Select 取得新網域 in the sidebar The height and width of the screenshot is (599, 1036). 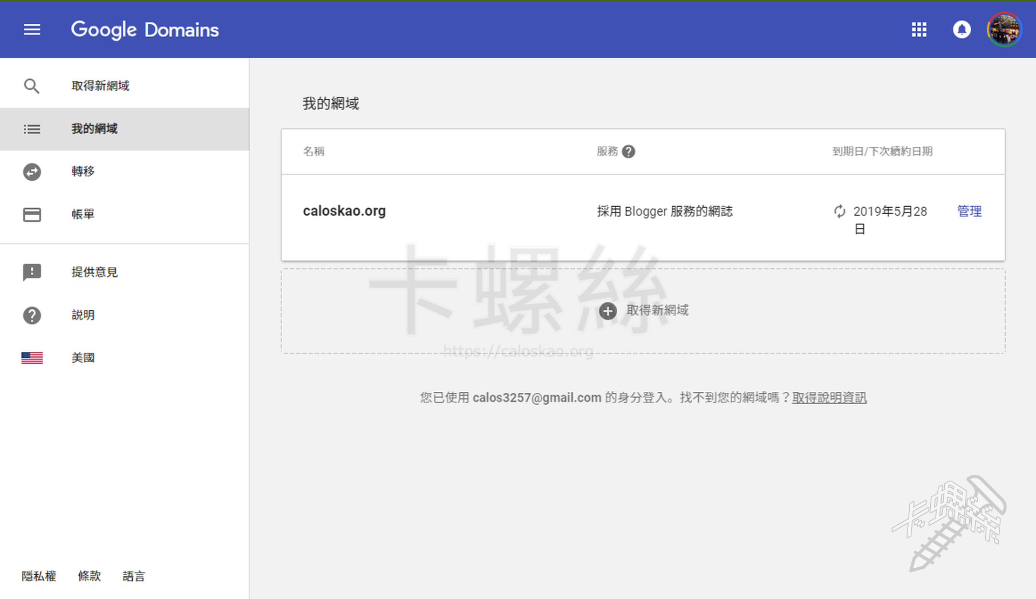point(100,86)
